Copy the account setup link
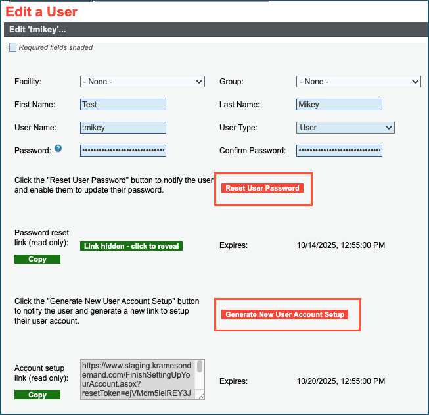This screenshot has width=429, height=415. 37,395
